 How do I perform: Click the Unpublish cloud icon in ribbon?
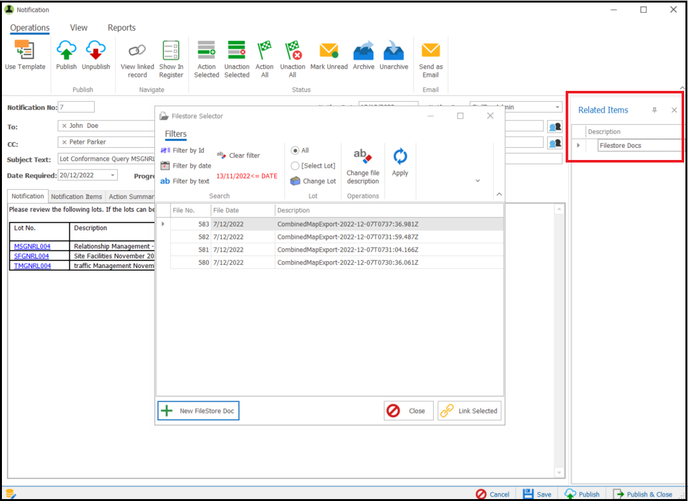tap(95, 50)
